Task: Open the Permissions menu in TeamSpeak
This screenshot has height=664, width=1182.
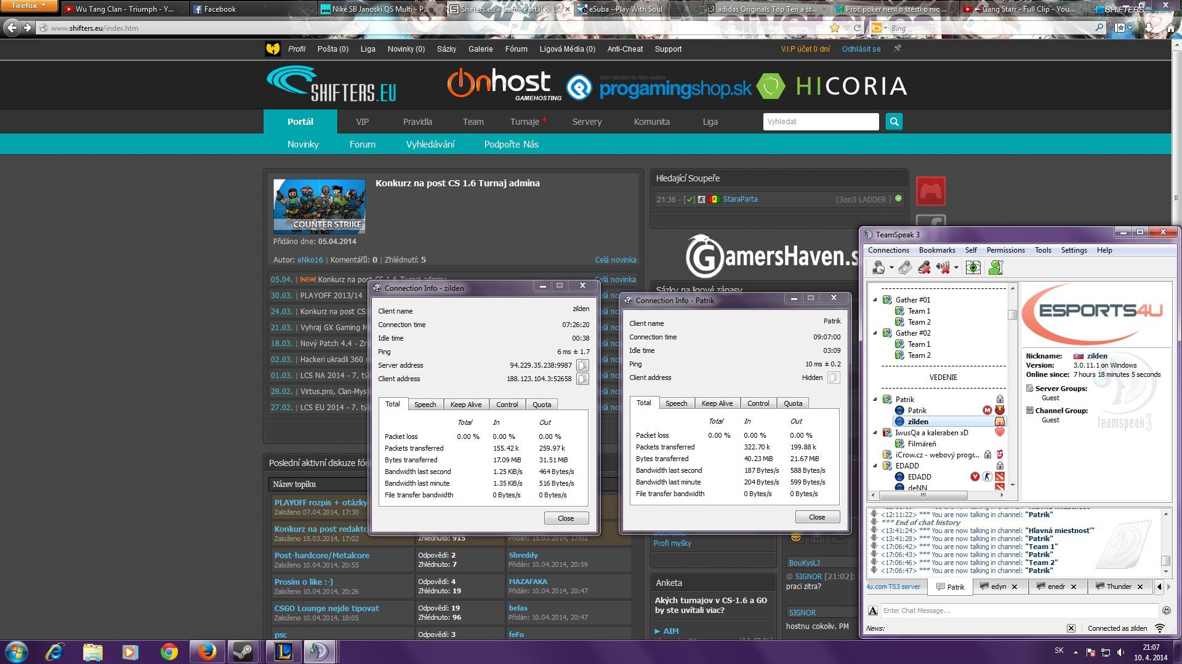Action: pos(1005,250)
